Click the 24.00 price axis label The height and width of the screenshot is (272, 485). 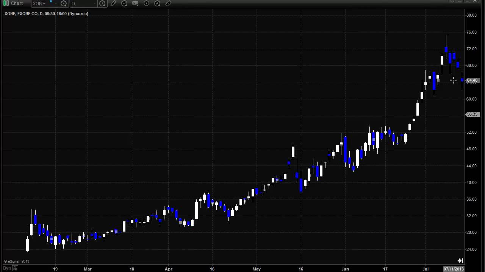(x=472, y=249)
